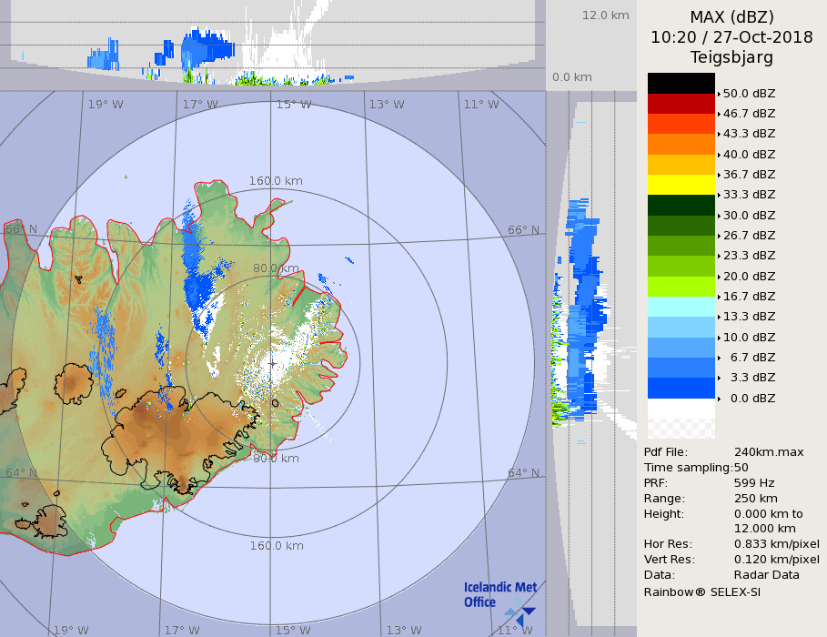Image resolution: width=827 pixels, height=637 pixels.
Task: Click the lime green 16.7 dBZ swatch
Action: tap(681, 287)
